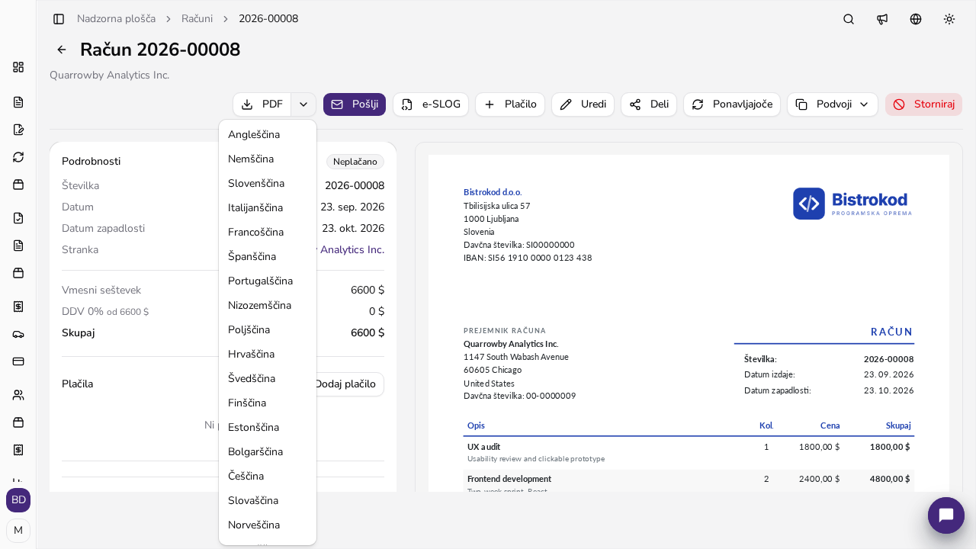This screenshot has height=549, width=976.
Task: Go to Nadzorna plošča breadcrumb
Action: pos(116,19)
